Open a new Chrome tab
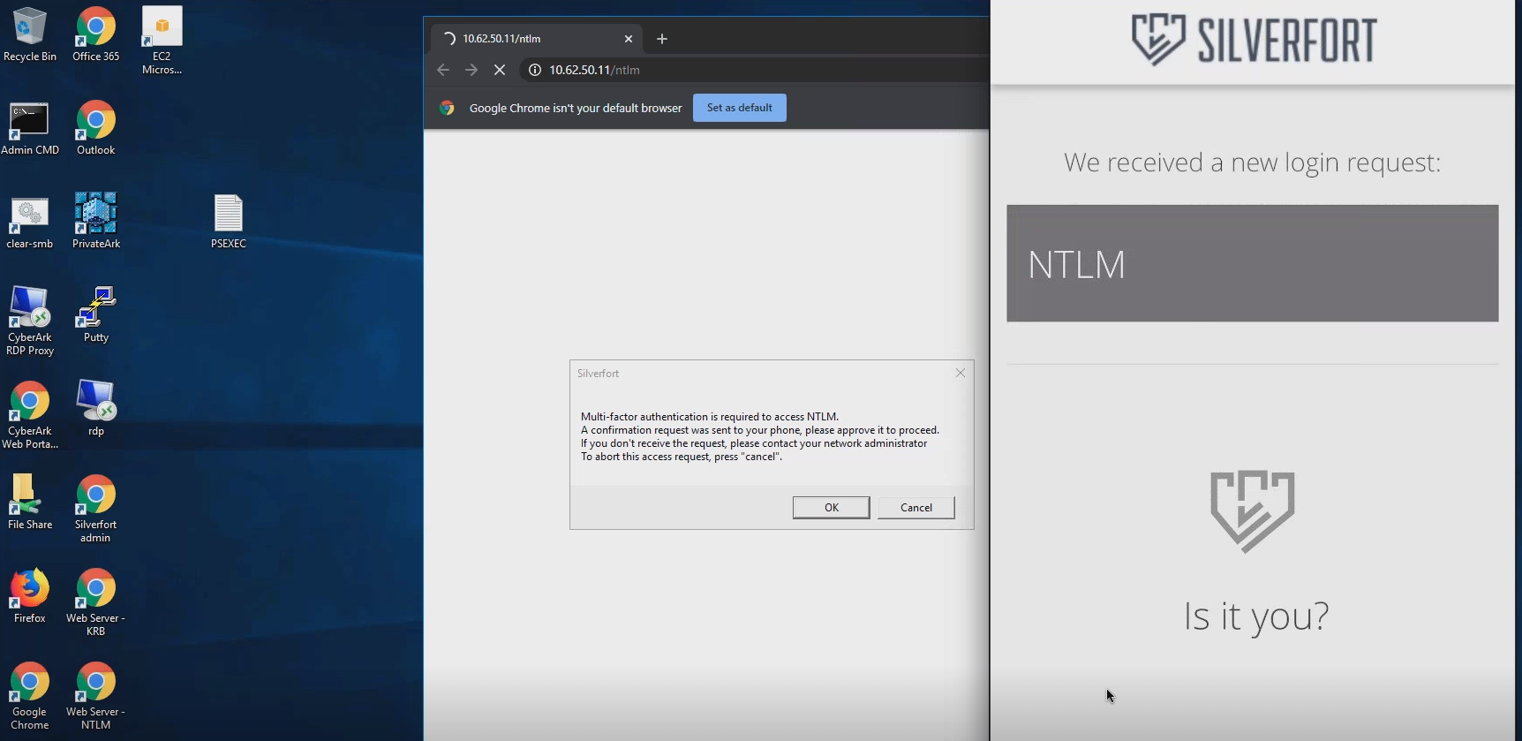The height and width of the screenshot is (741, 1522). tap(662, 39)
